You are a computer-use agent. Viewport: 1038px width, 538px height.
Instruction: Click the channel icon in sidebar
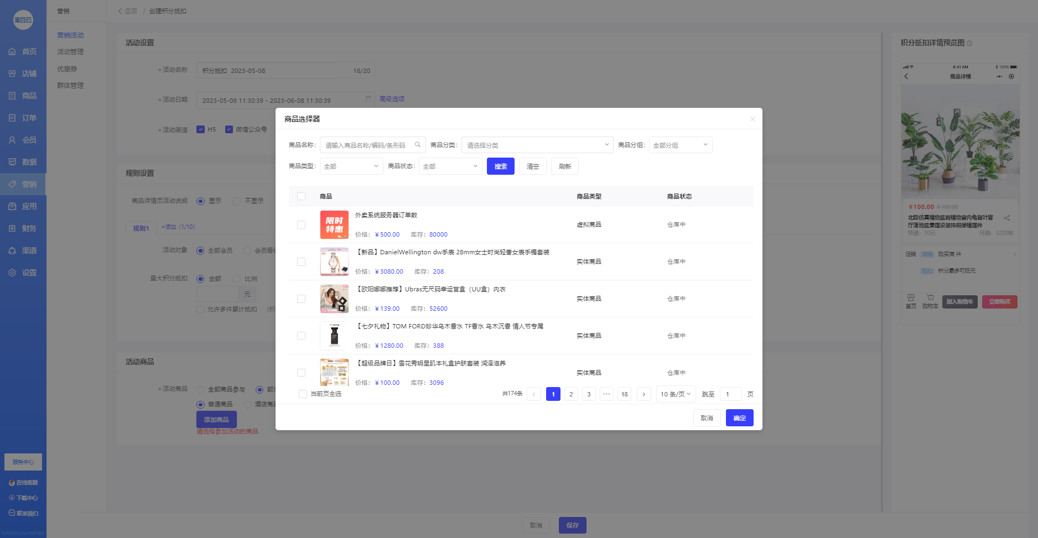[x=12, y=250]
